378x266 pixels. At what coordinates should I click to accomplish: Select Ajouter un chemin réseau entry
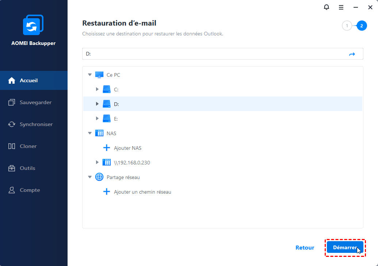tap(142, 192)
